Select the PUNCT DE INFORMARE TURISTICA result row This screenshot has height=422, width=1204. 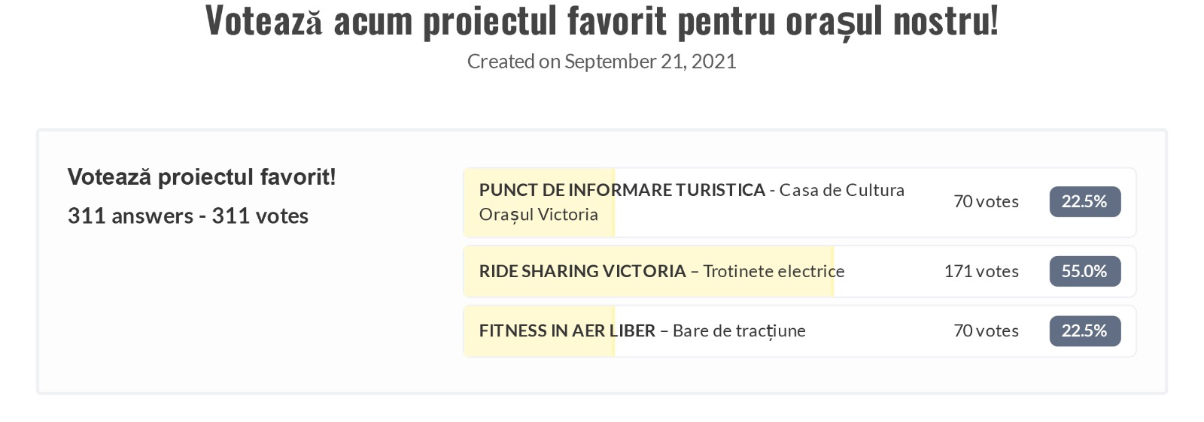800,203
